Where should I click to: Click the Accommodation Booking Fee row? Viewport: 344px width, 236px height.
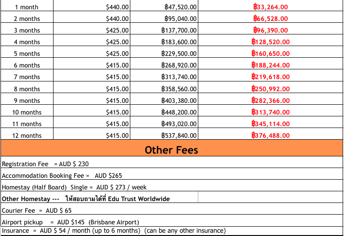(x=62, y=175)
